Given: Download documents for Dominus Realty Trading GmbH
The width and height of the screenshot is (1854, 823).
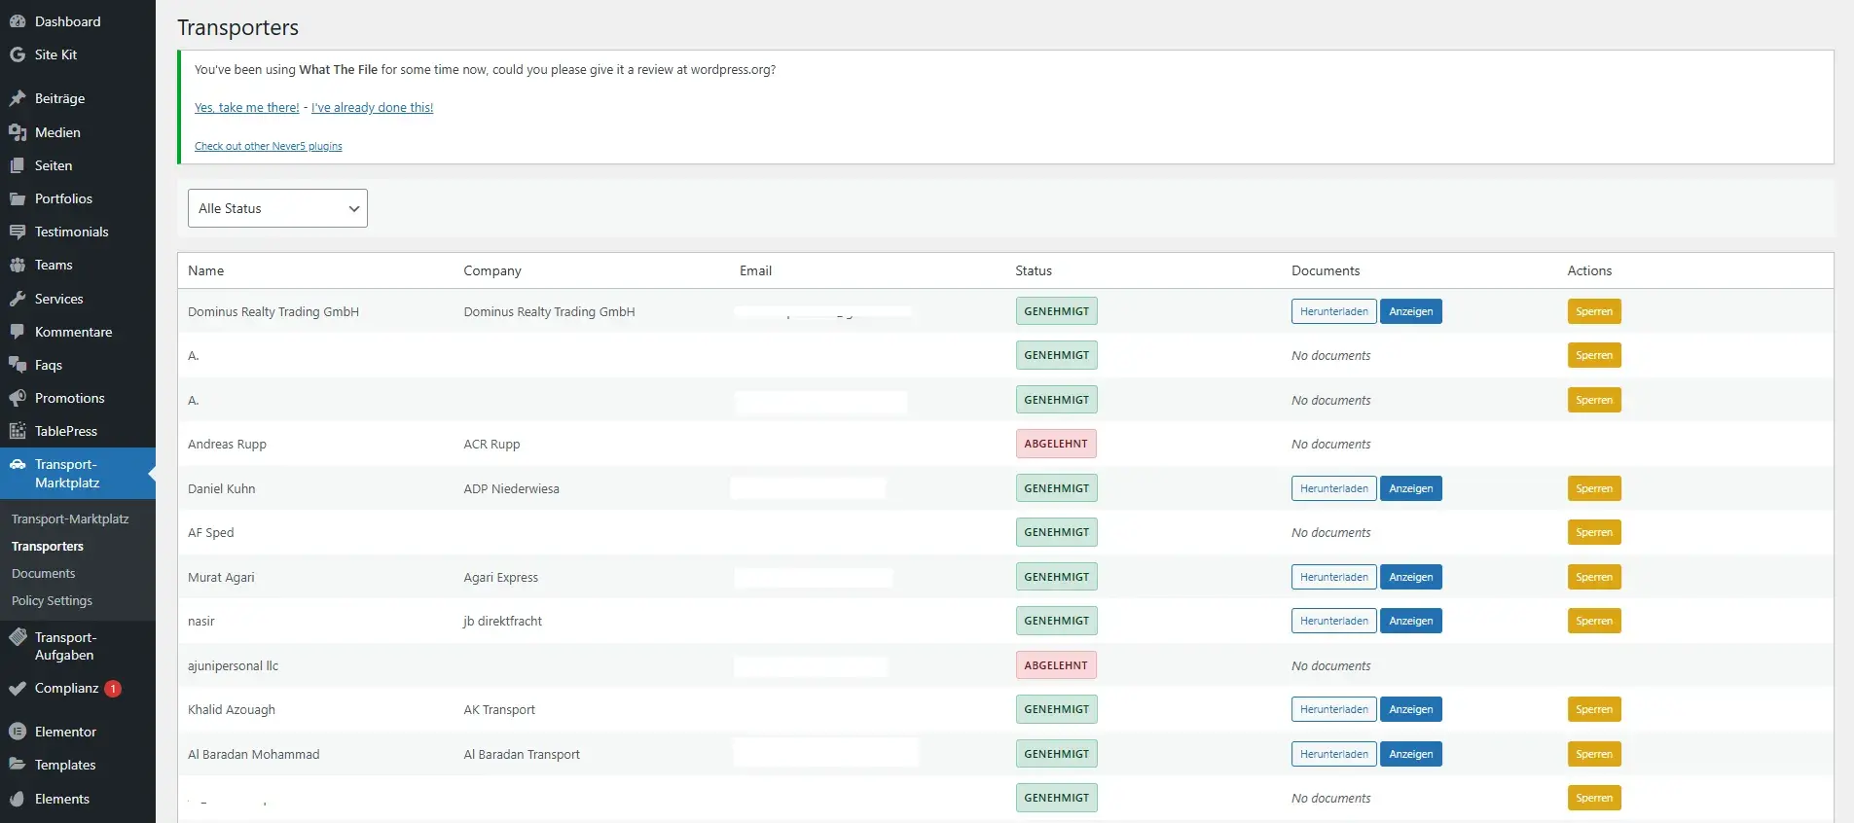Looking at the screenshot, I should point(1333,311).
